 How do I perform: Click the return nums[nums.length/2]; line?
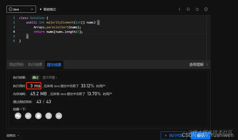(58, 32)
